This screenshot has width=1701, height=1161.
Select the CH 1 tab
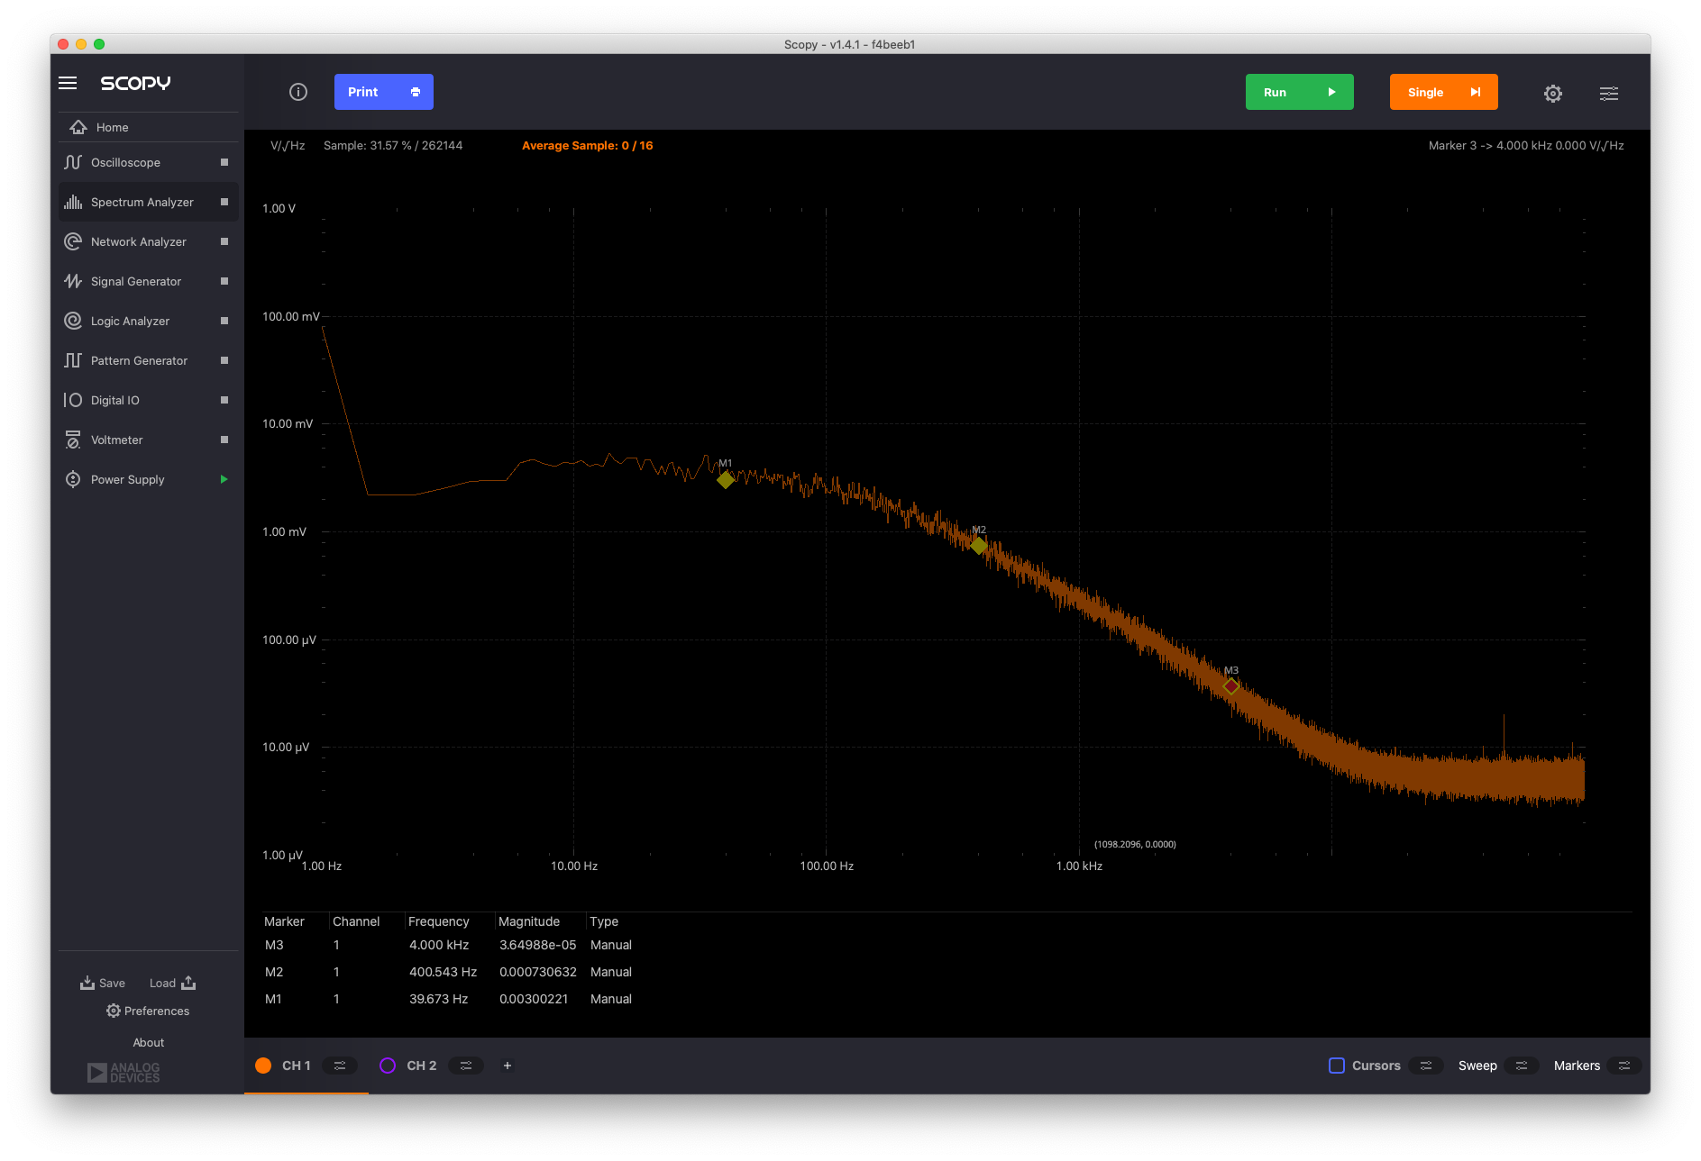(296, 1066)
